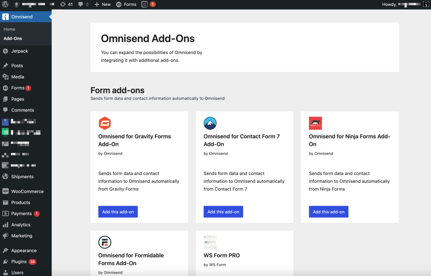Image resolution: width=431 pixels, height=276 pixels.
Task: Click the "WS Form PRO" title
Action: coord(221,255)
